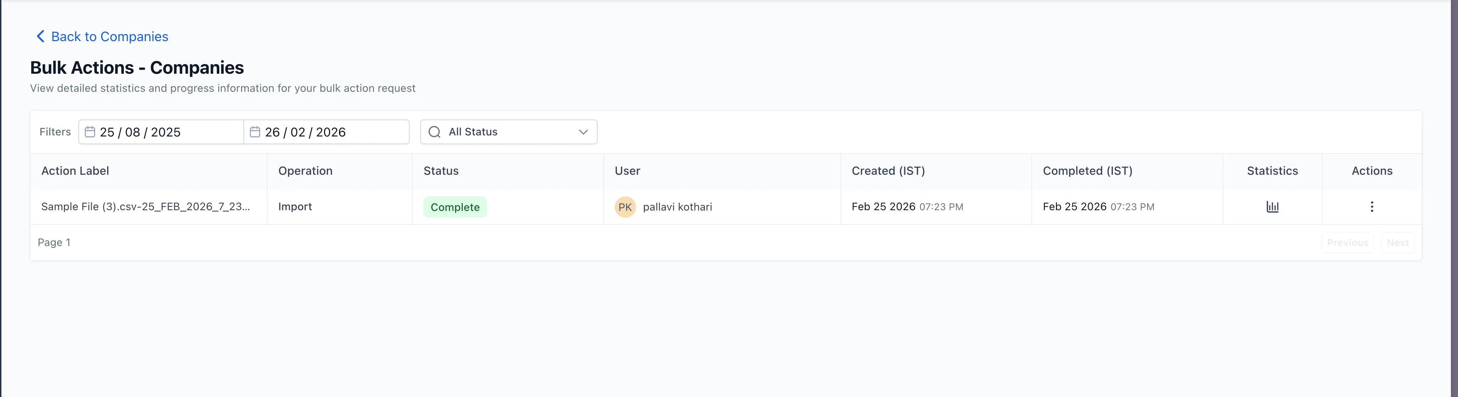
Task: Select the Status column header
Action: coord(440,171)
